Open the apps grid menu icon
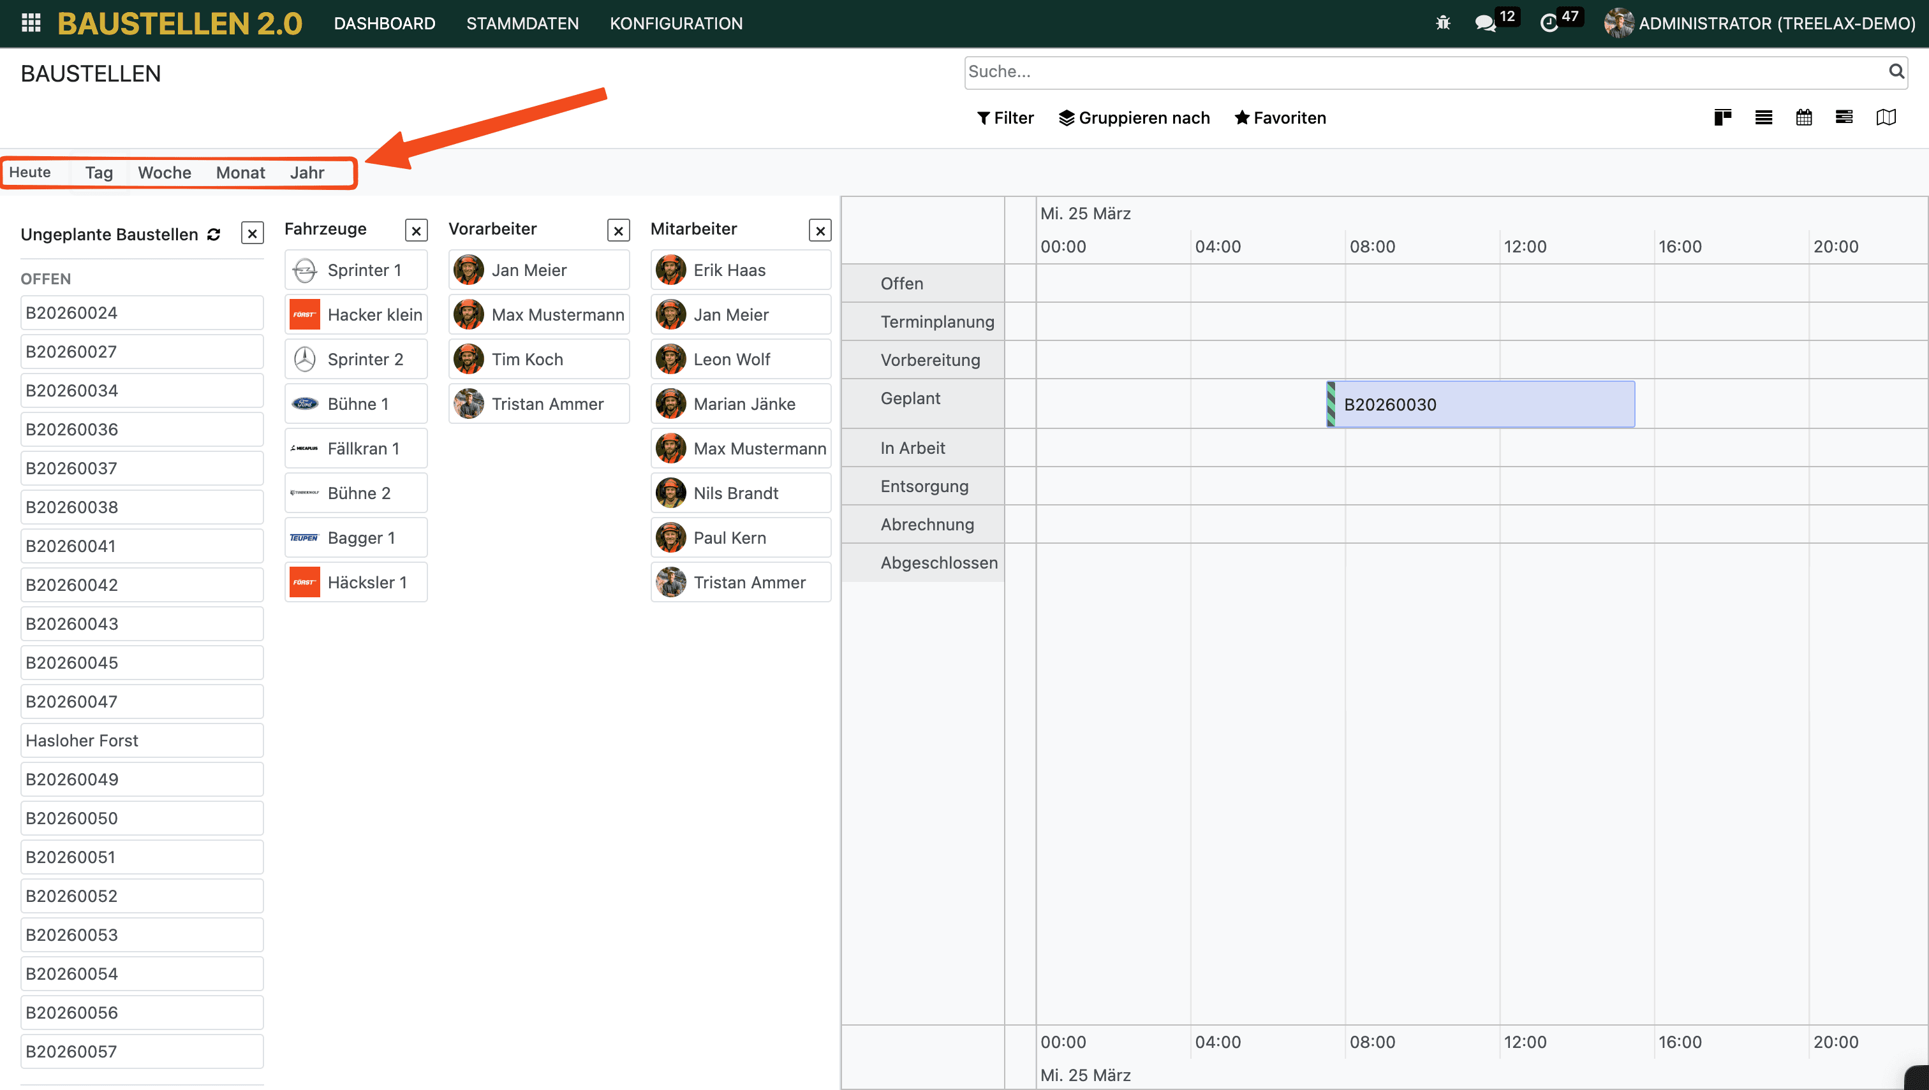Viewport: 1929px width, 1090px height. coord(31,23)
